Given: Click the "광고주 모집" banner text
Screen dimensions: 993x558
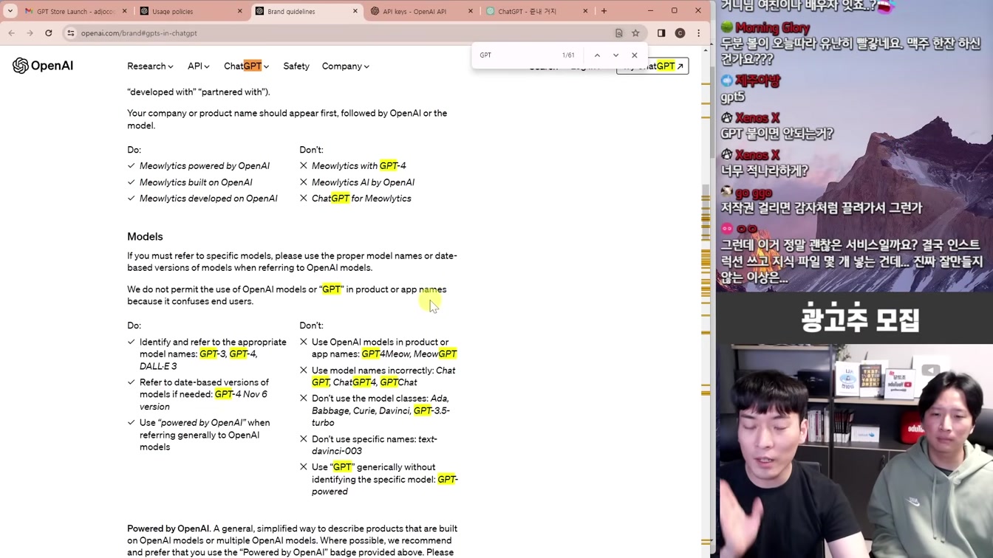Looking at the screenshot, I should pyautogui.click(x=860, y=320).
